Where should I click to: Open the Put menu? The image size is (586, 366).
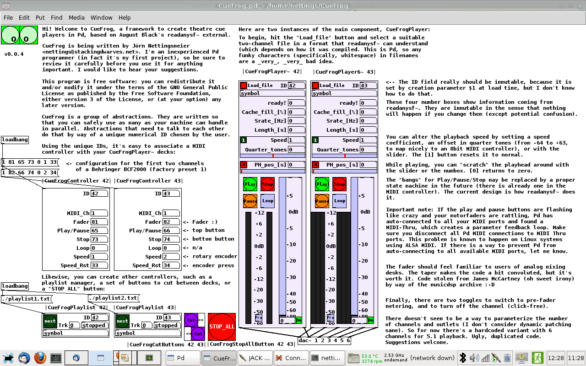(x=40, y=17)
